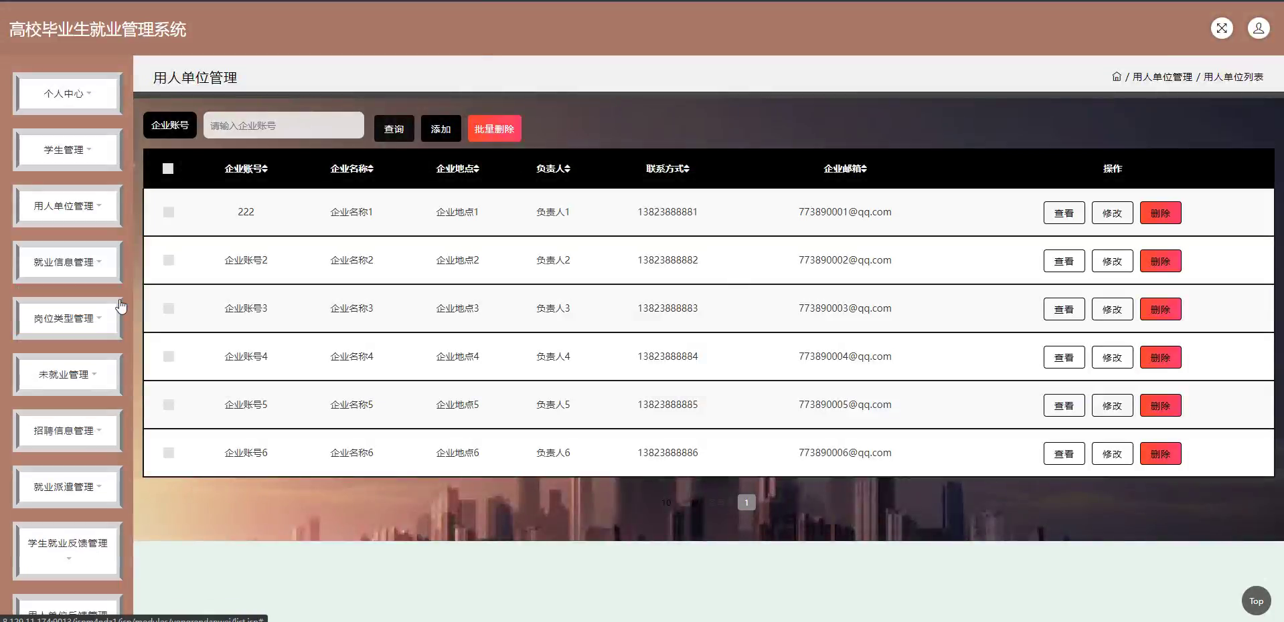Click the 查询 search button
Viewport: 1284px width, 622px height.
click(x=394, y=128)
